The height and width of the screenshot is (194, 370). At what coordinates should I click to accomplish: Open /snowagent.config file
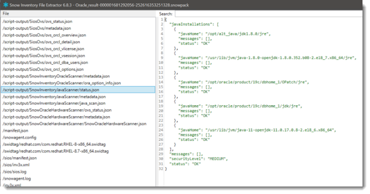pyautogui.click(x=20, y=137)
